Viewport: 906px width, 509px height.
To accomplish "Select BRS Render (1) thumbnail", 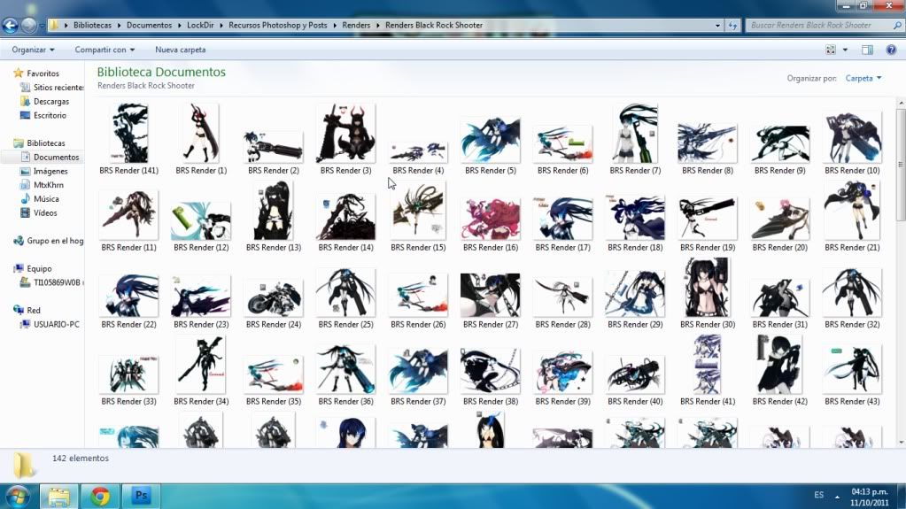I will (201, 133).
